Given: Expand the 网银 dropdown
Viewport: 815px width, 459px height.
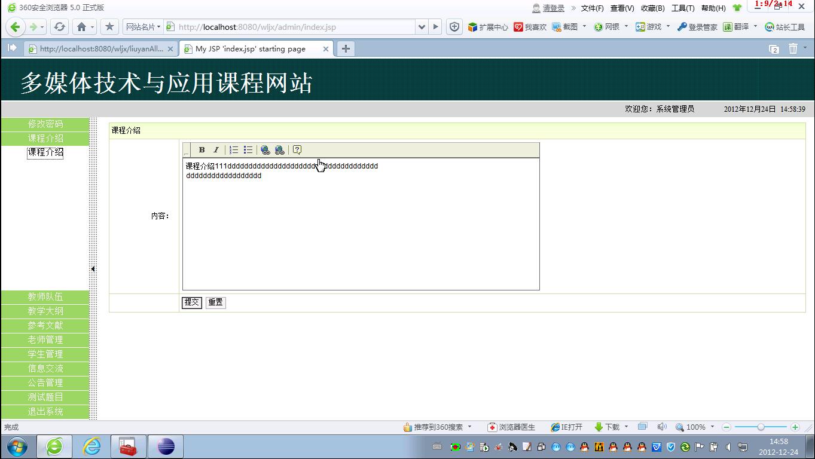Looking at the screenshot, I should 626,26.
